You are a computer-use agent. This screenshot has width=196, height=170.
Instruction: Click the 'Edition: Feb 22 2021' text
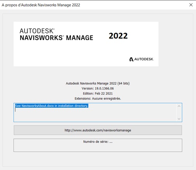click(98, 93)
